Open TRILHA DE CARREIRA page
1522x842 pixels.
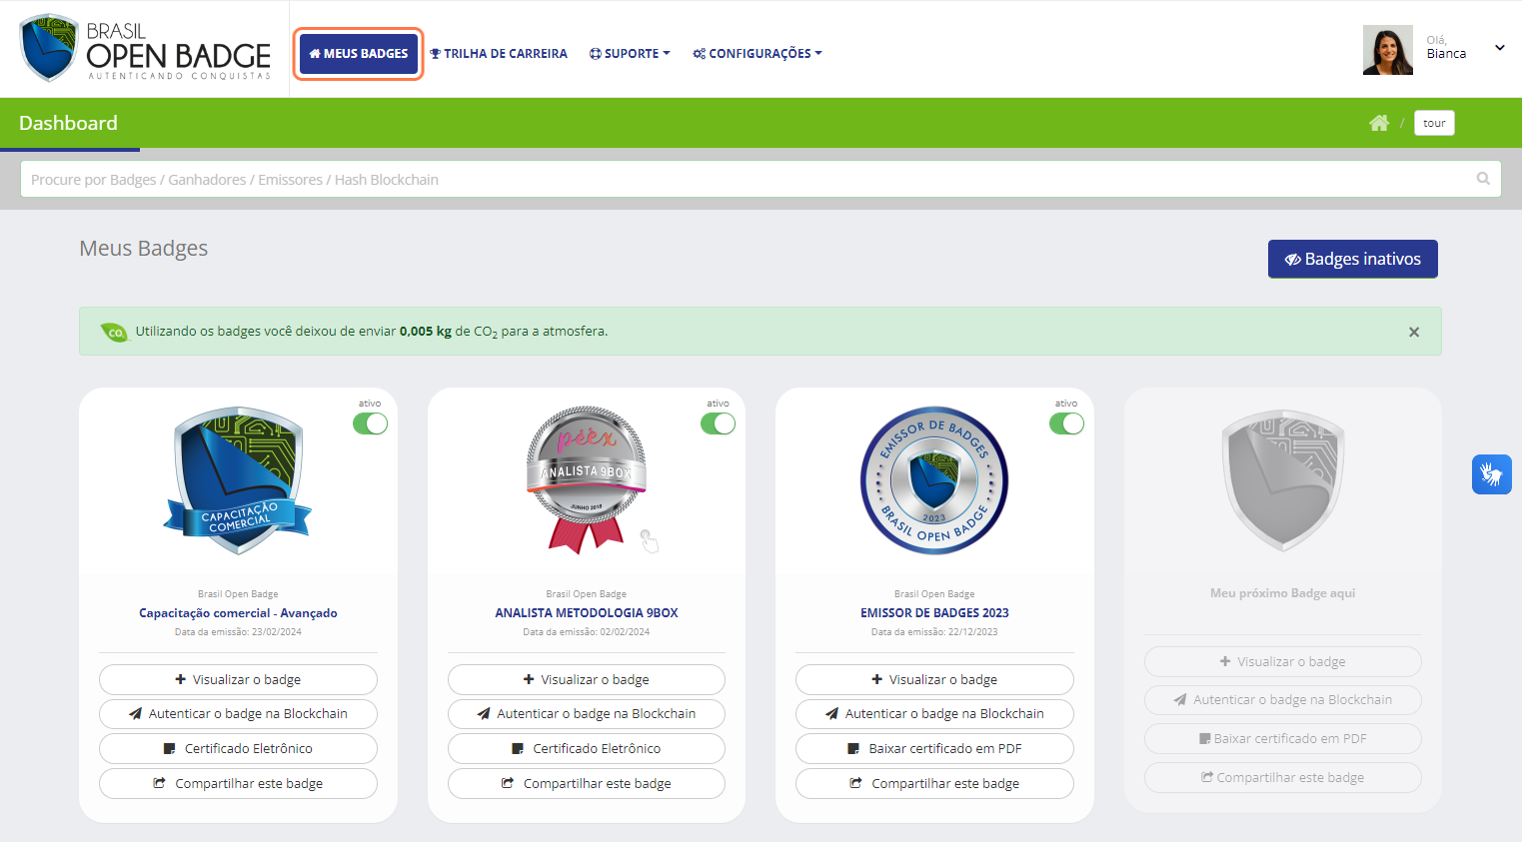(x=499, y=54)
